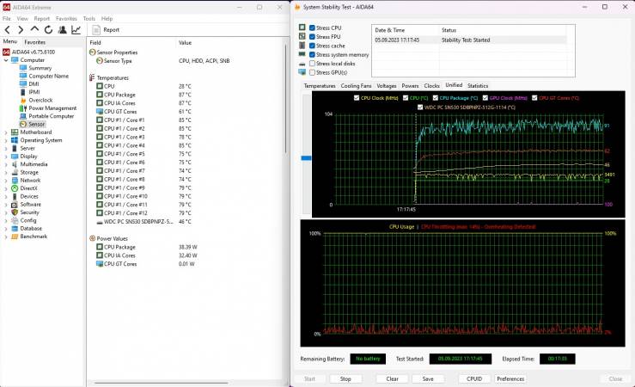Expand the Benchmark tree node
Viewport: 635px width, 387px height.
tap(6, 236)
